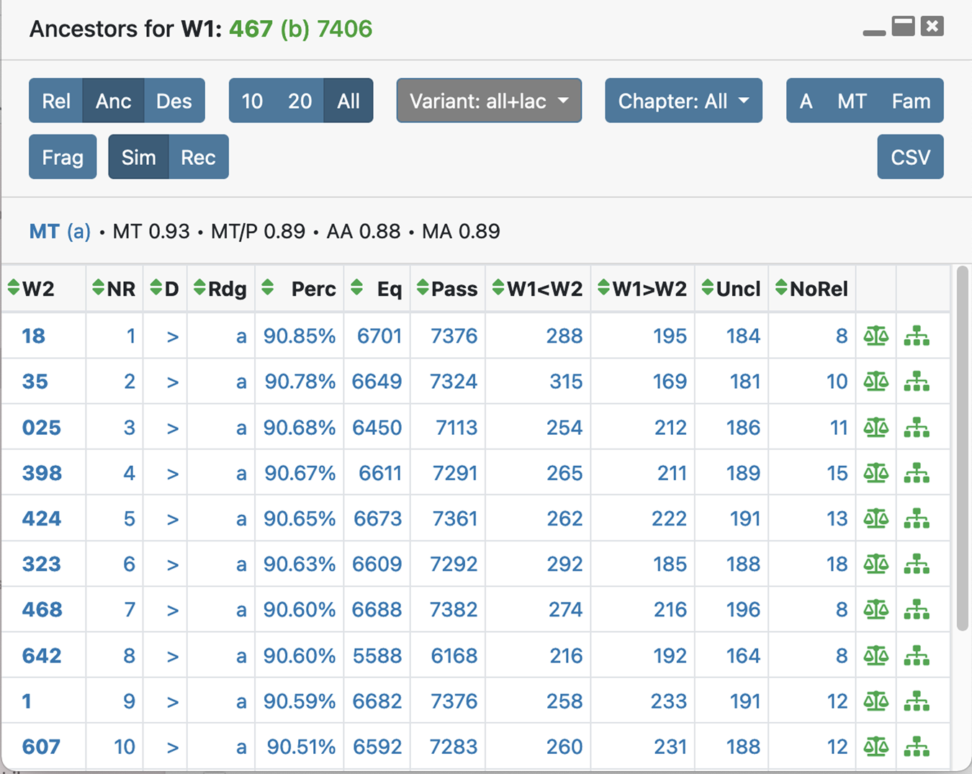Open comparison scale icon in row 025
Screen dimensions: 972x774
click(876, 428)
